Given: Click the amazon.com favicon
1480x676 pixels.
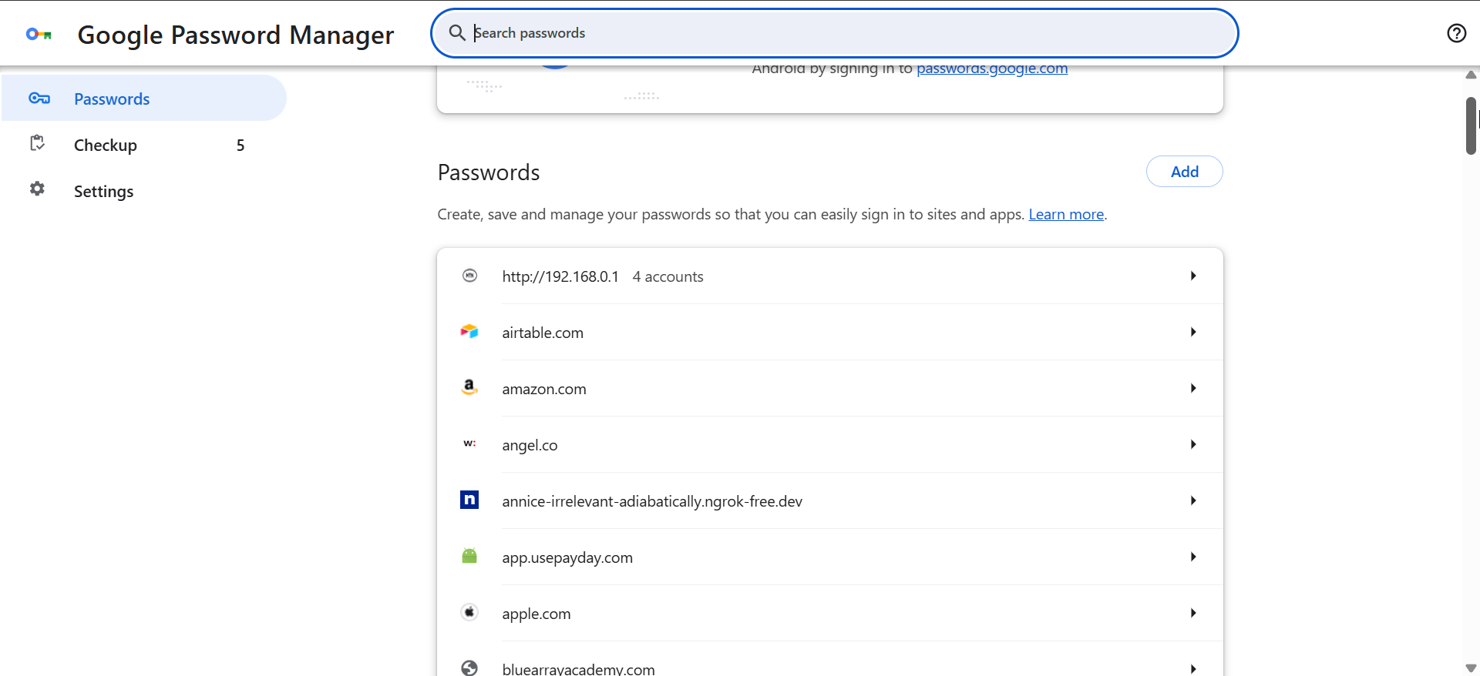Looking at the screenshot, I should 469,388.
